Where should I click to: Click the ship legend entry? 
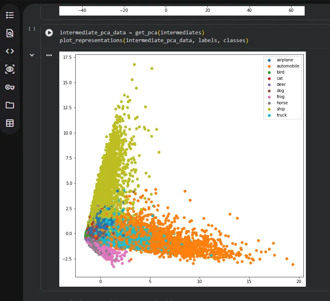[276, 109]
